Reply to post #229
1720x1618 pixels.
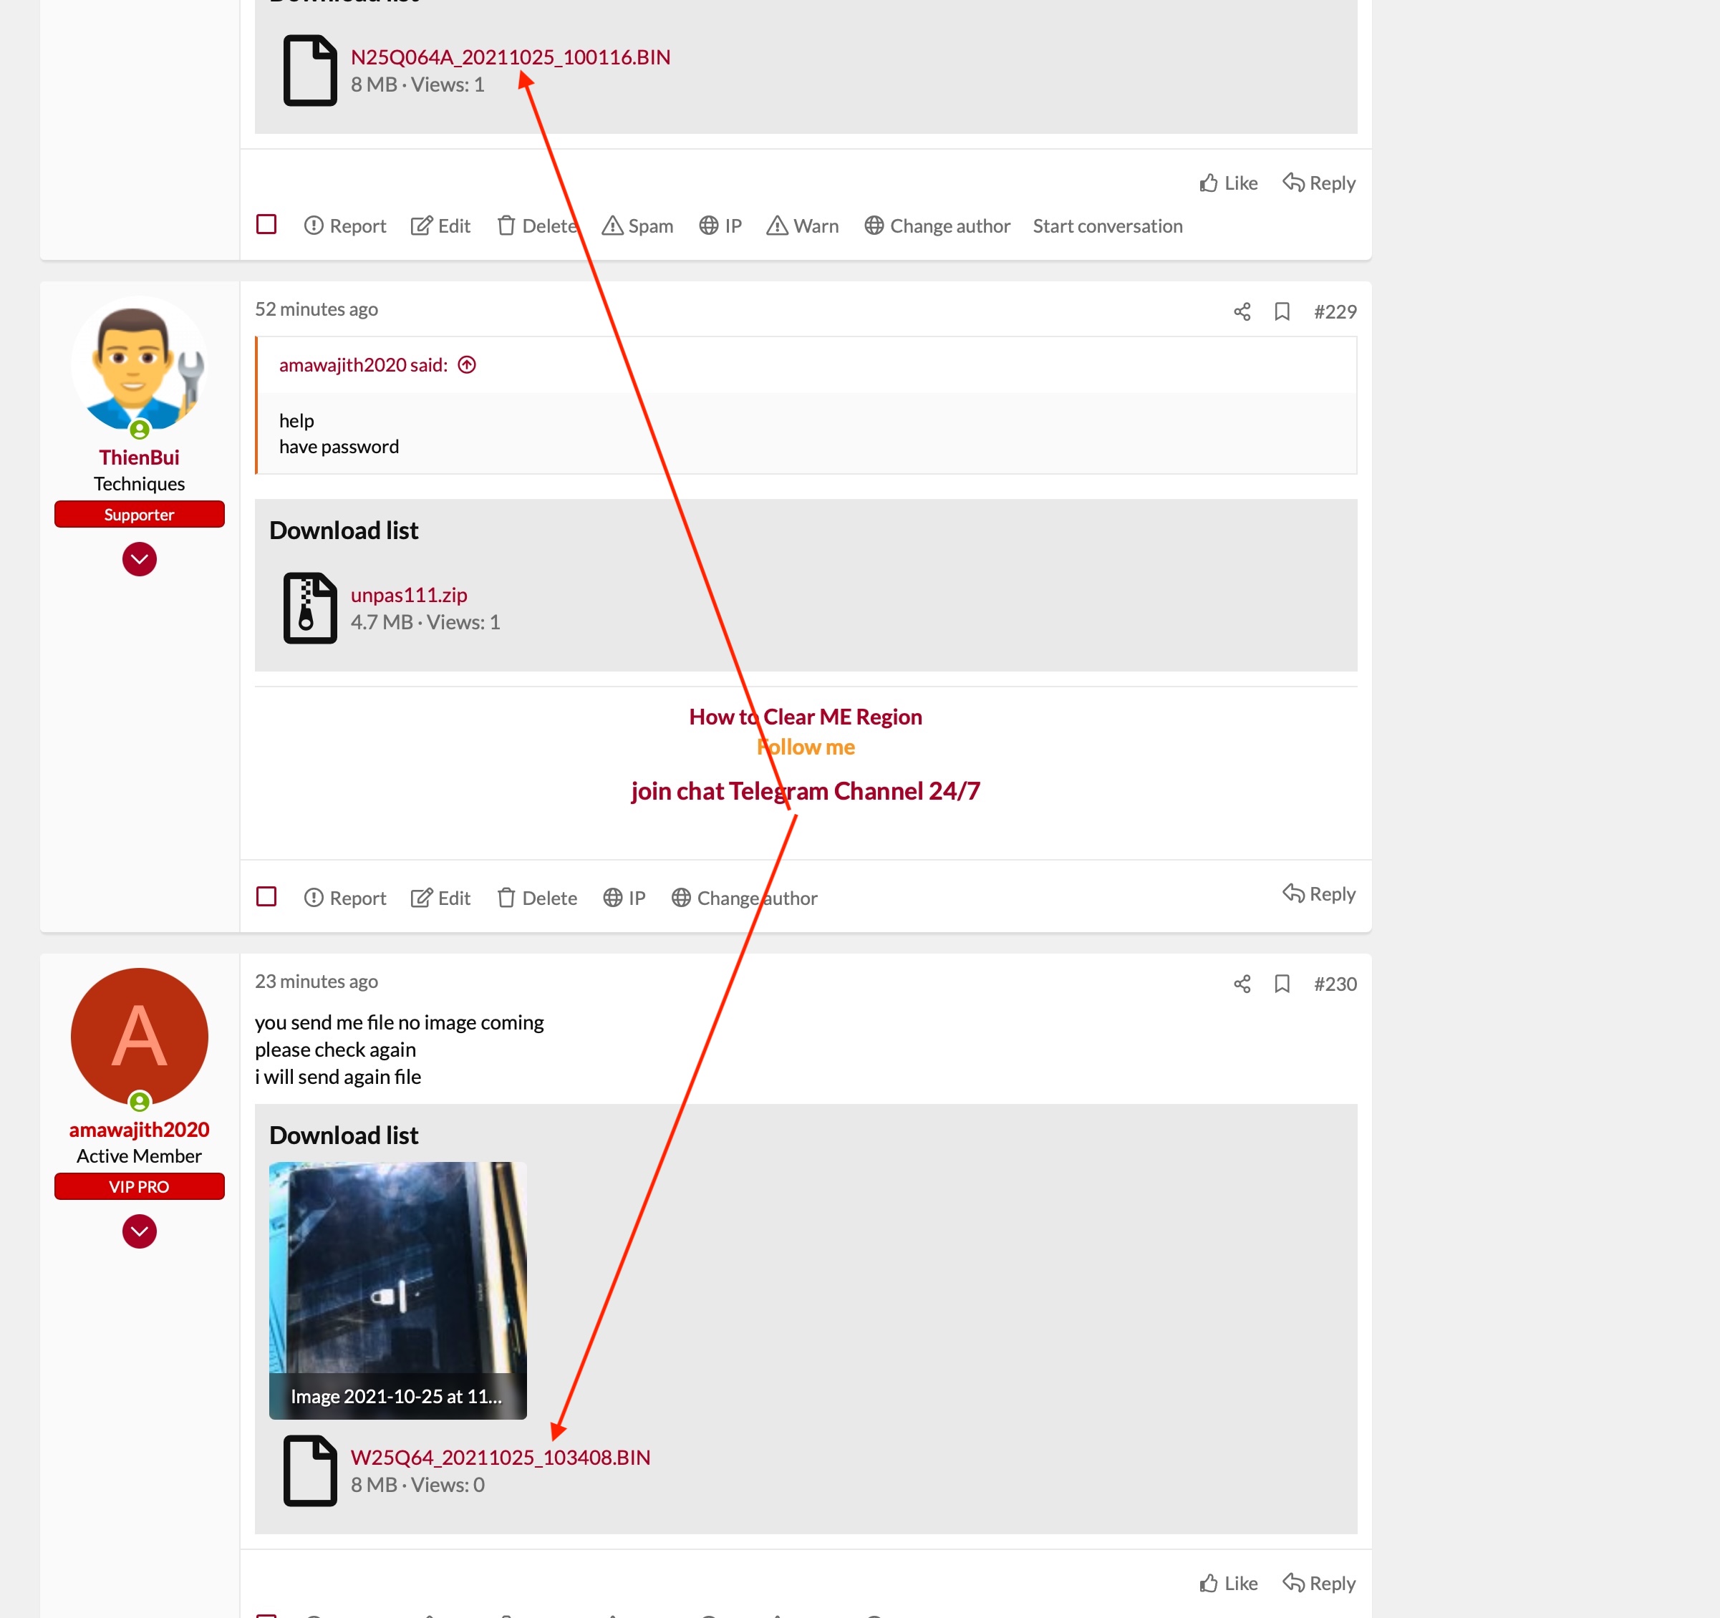pos(1318,893)
